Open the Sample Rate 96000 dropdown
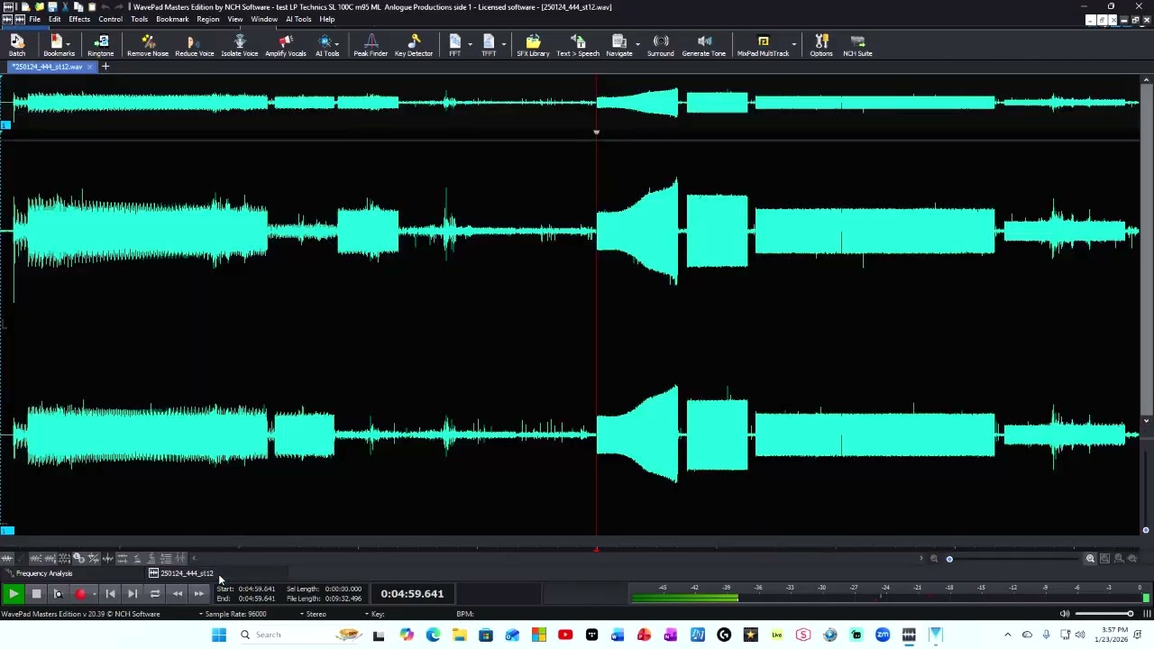 [233, 614]
